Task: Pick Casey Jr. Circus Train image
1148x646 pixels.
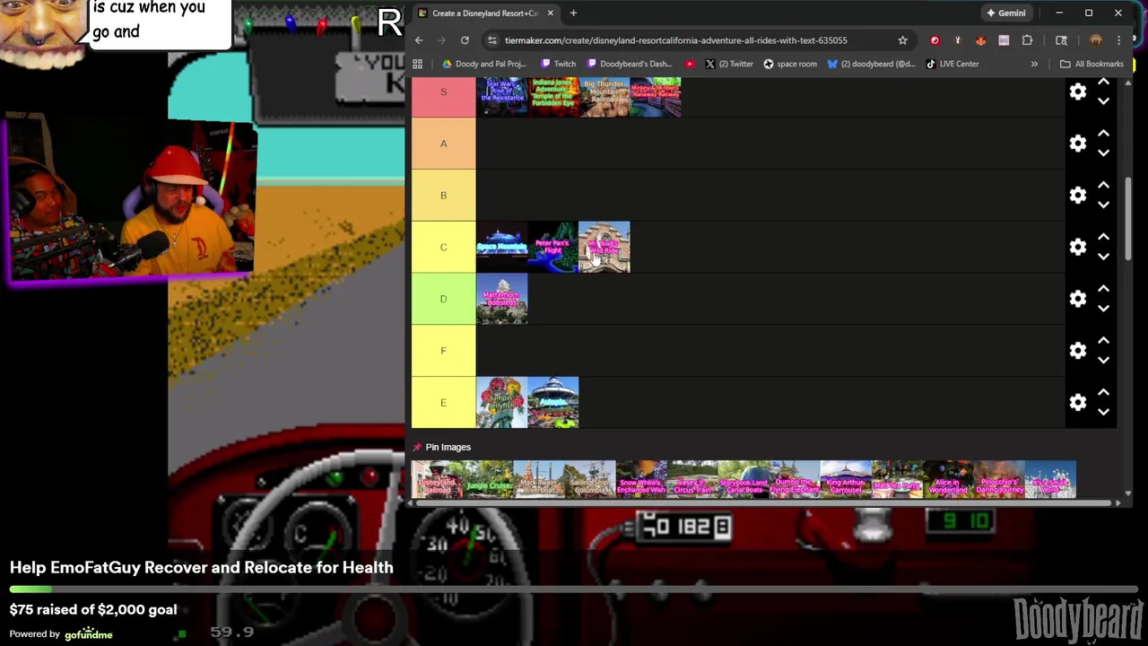Action: coord(692,479)
